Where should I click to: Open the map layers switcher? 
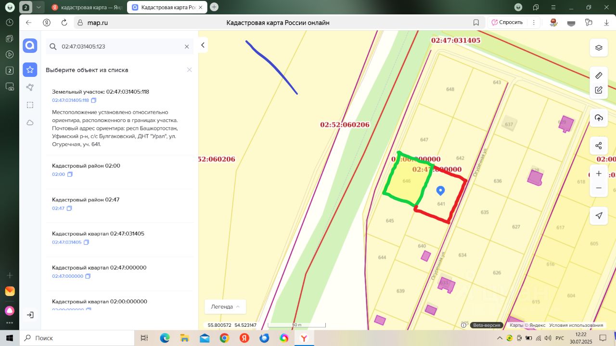point(599,48)
